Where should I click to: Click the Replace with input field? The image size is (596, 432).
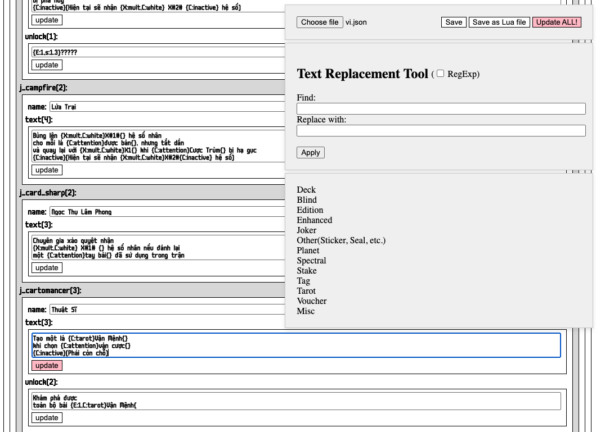click(441, 131)
